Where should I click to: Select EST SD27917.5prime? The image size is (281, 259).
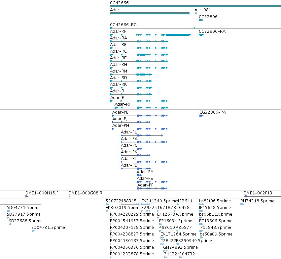24,214
